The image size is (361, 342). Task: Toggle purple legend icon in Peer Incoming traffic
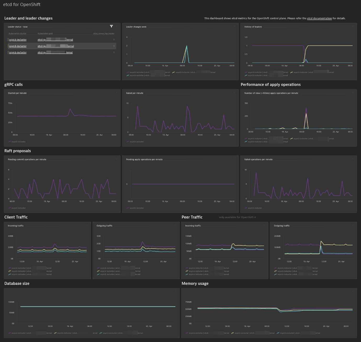pyautogui.click(x=187, y=268)
